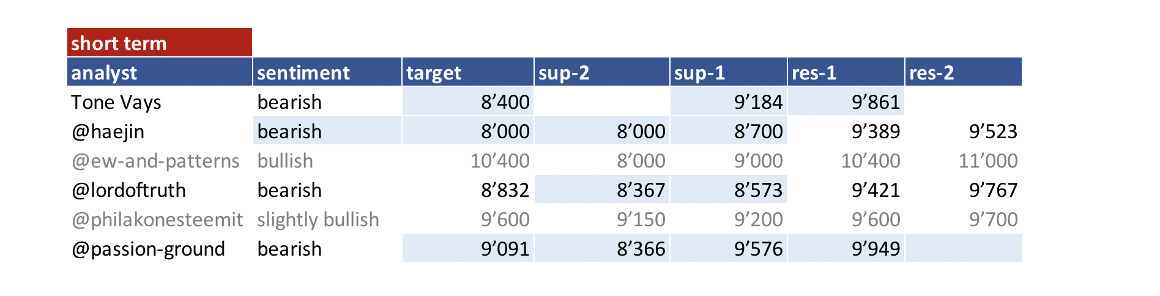The image size is (1160, 296).
Task: Select the 11'000 res-2 value
Action: [987, 161]
